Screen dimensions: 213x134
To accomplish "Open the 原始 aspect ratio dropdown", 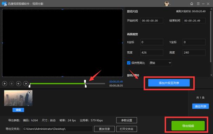I will coord(160,63).
